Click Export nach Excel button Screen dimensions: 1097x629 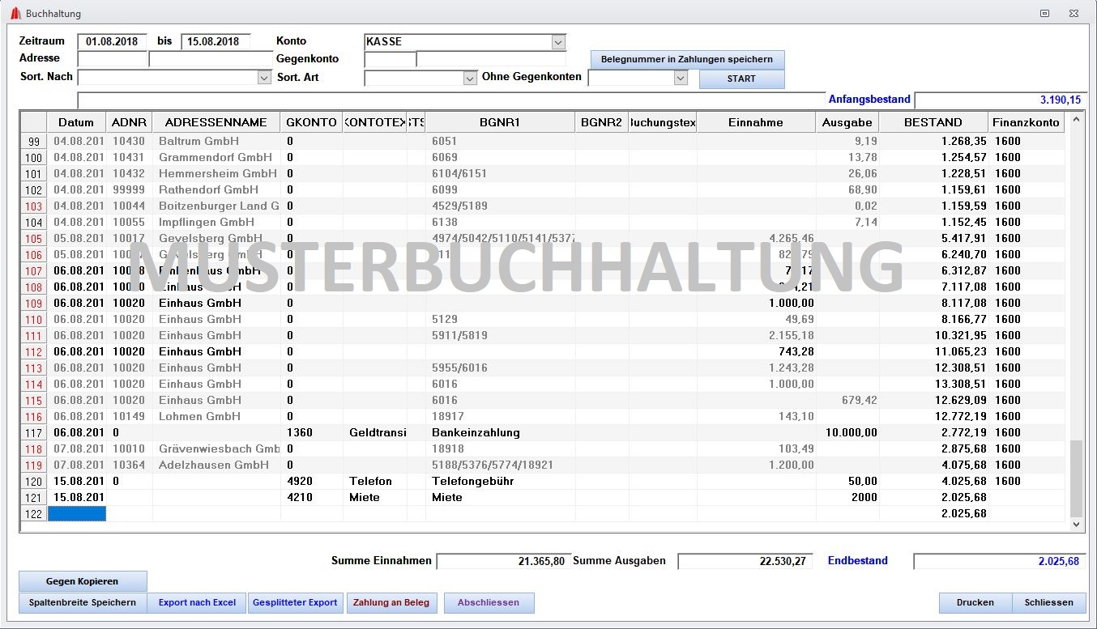[x=197, y=602]
